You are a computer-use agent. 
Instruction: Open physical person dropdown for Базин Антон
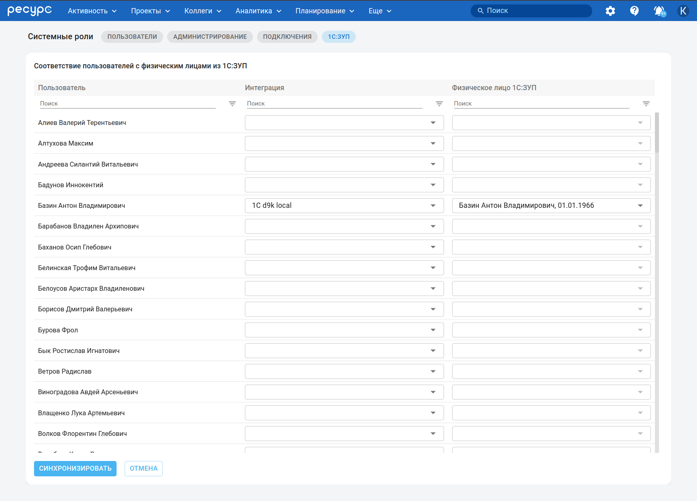[x=551, y=205]
